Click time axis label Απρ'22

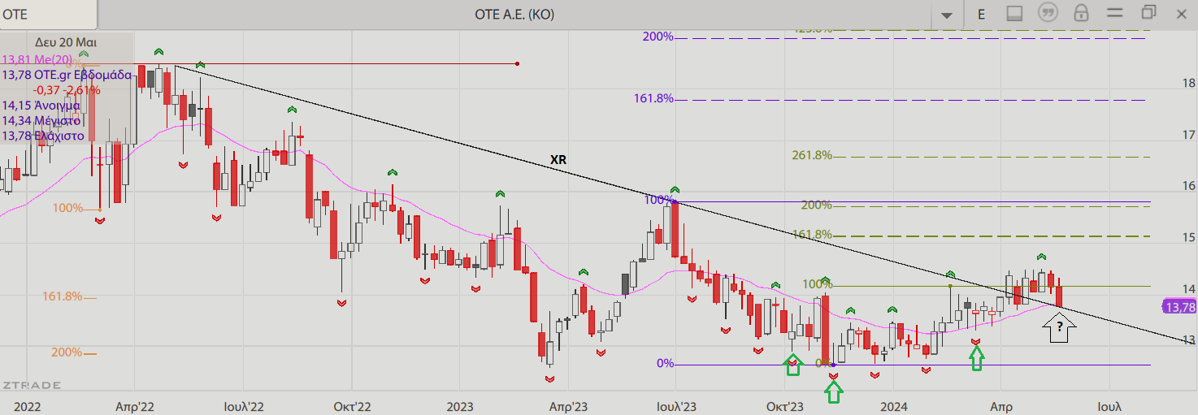coord(137,405)
